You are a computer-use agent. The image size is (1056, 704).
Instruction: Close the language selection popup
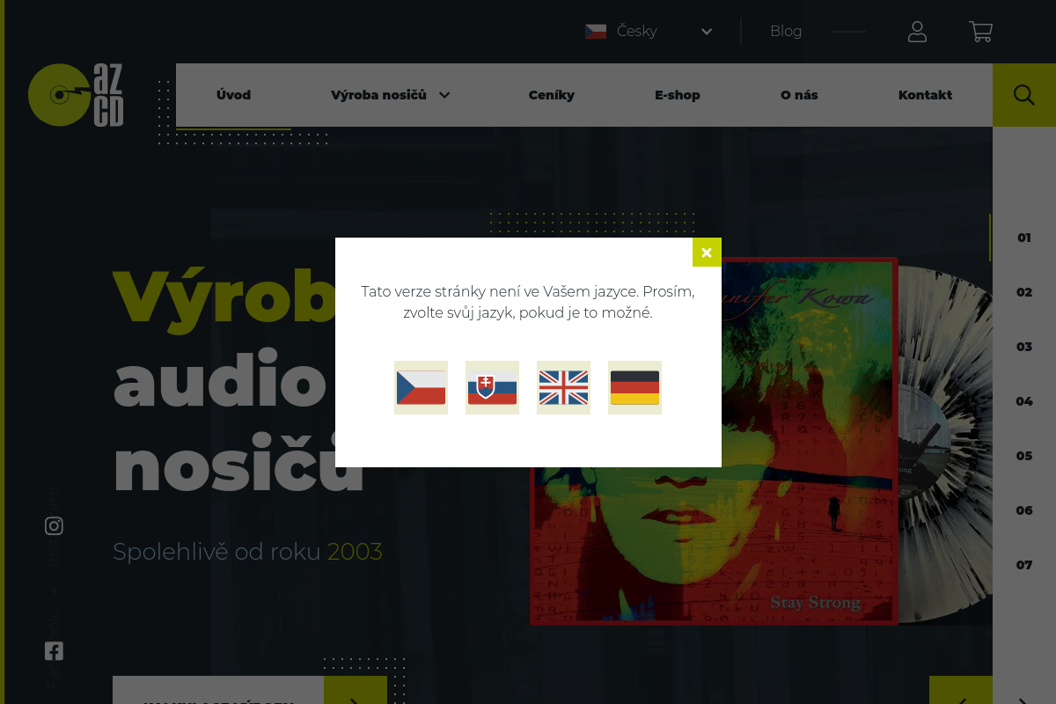(x=707, y=253)
